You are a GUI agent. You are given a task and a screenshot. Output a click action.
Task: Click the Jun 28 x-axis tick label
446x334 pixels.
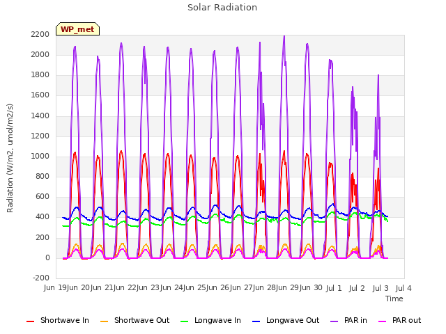pos(265,288)
